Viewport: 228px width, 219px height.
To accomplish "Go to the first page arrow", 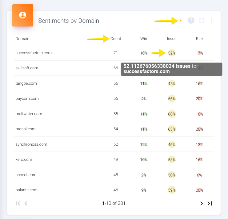I will pyautogui.click(x=18, y=203).
